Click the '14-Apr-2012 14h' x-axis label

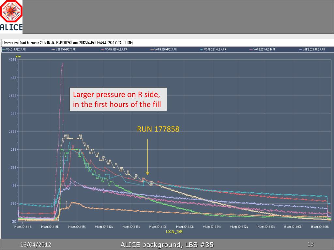coord(23,227)
